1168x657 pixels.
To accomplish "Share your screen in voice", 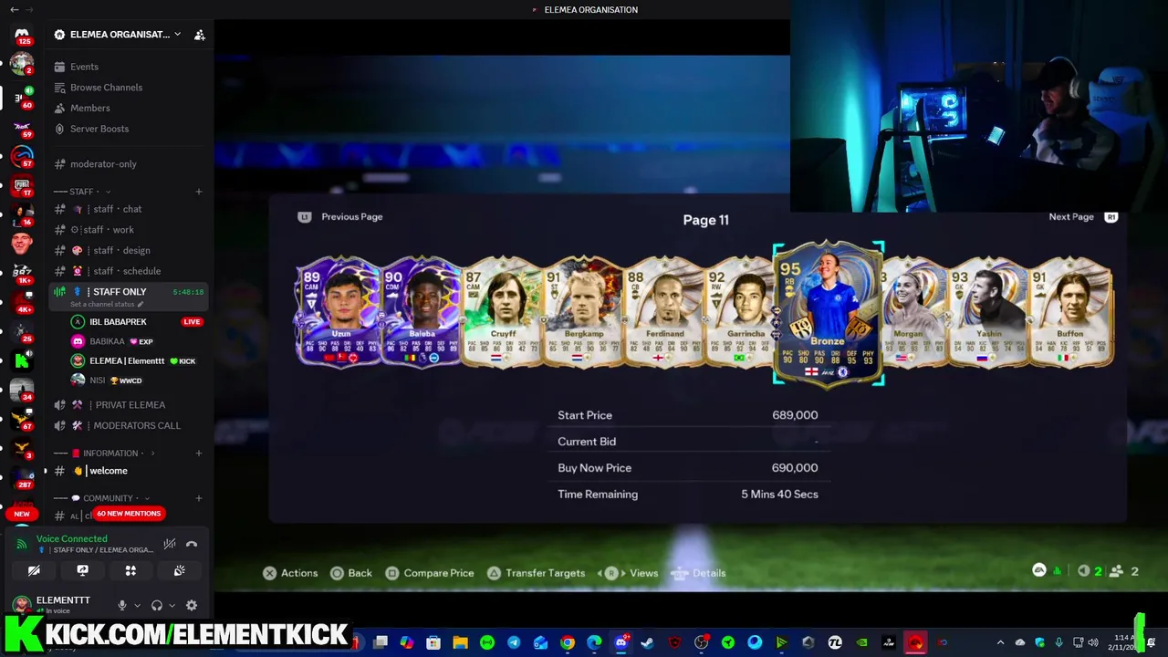I will 82,570.
